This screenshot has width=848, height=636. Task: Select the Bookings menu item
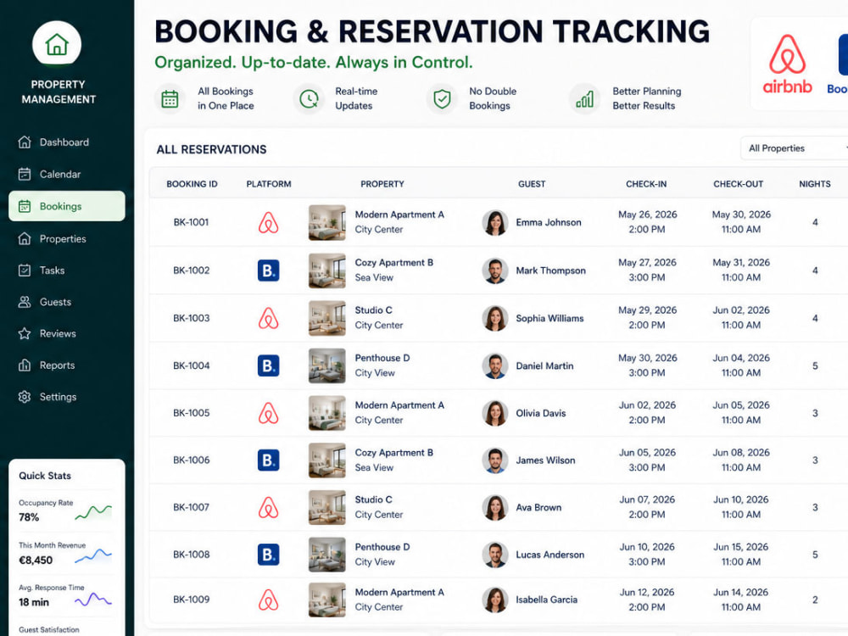(x=66, y=206)
